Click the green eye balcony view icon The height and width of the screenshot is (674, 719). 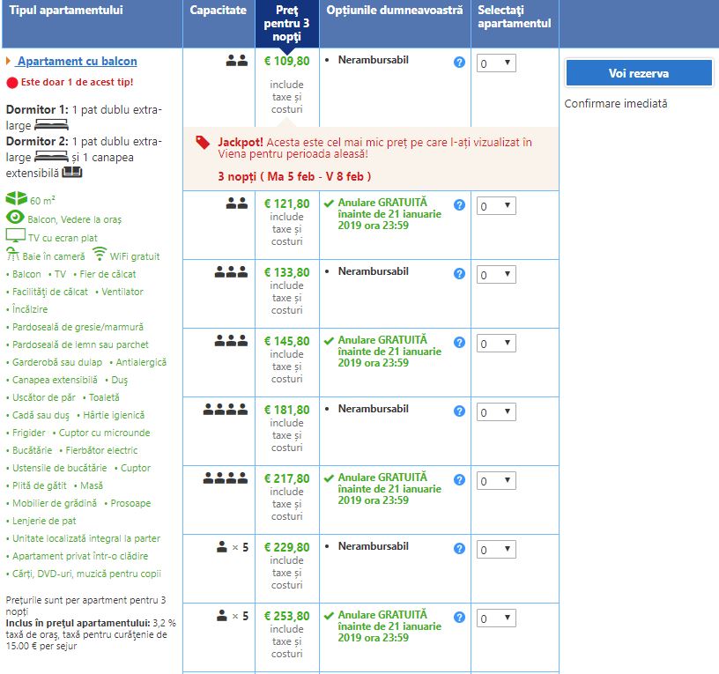pos(15,218)
